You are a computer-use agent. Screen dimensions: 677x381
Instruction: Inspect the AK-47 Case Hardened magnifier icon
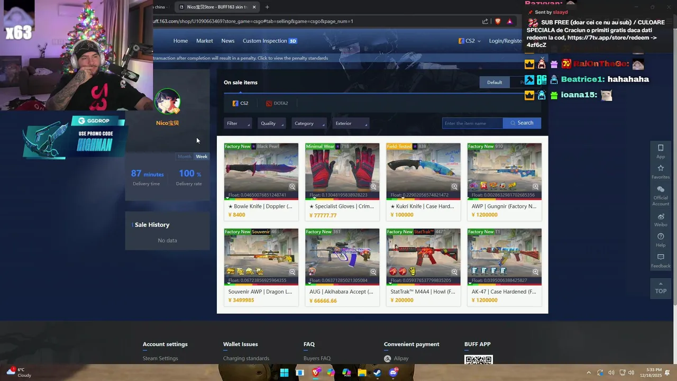click(x=535, y=271)
